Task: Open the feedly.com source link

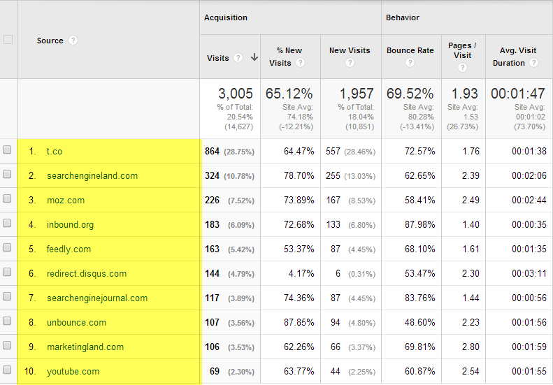Action: pos(69,249)
